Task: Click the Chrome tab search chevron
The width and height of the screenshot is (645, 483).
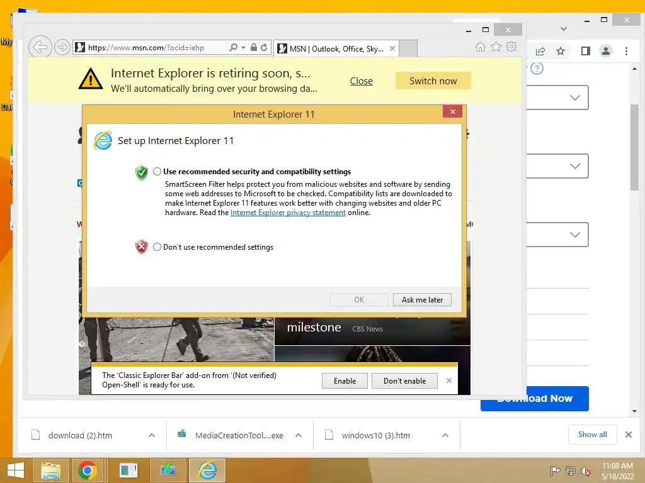Action: [564, 29]
